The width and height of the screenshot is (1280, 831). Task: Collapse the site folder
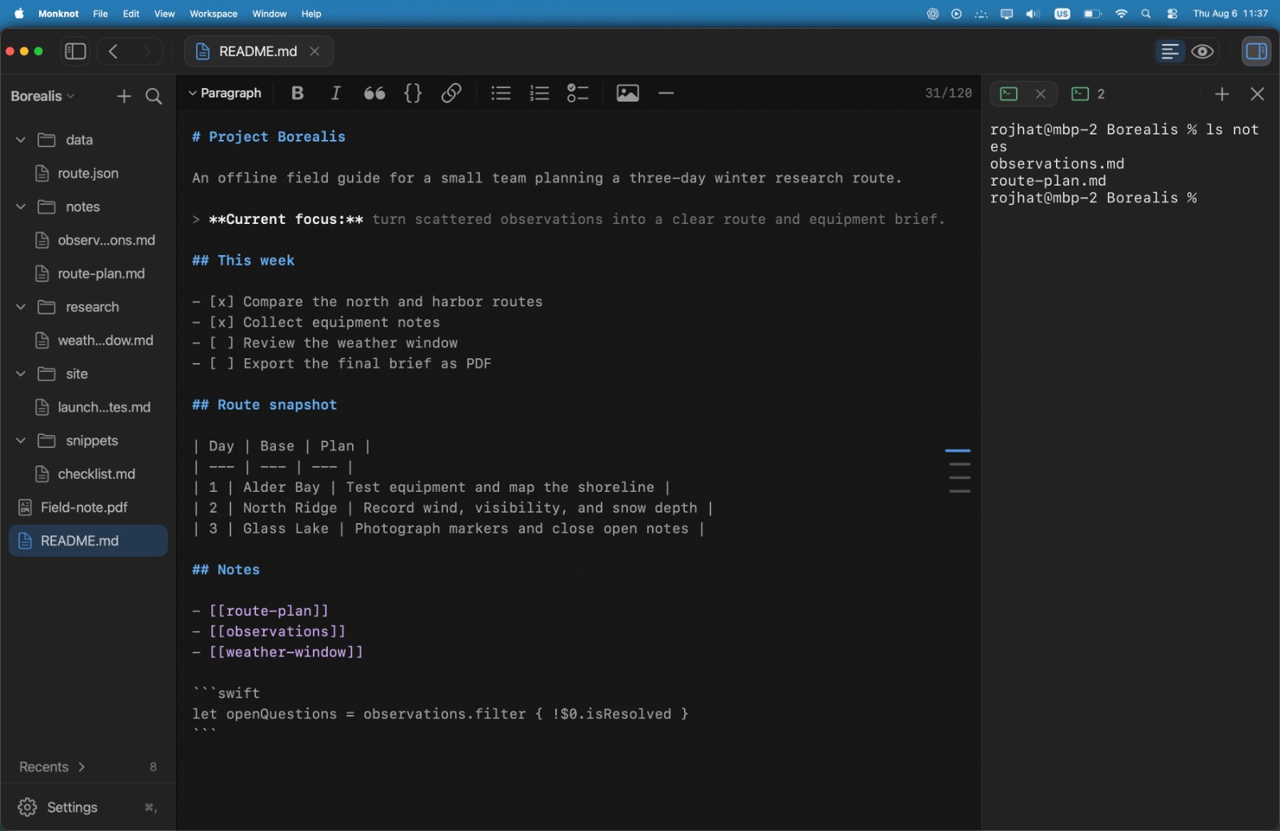pos(21,374)
